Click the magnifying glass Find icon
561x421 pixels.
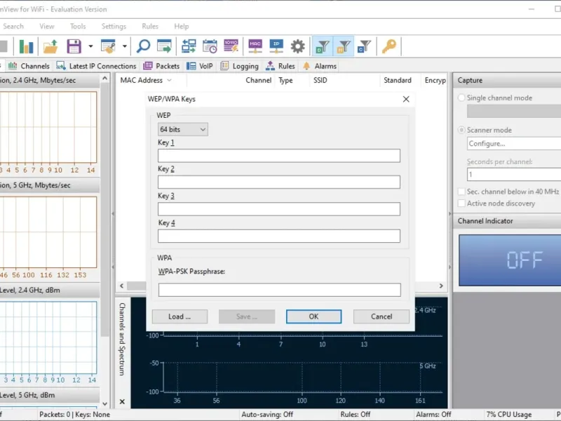click(x=143, y=47)
